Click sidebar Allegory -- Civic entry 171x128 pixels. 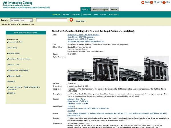coord(13,65)
